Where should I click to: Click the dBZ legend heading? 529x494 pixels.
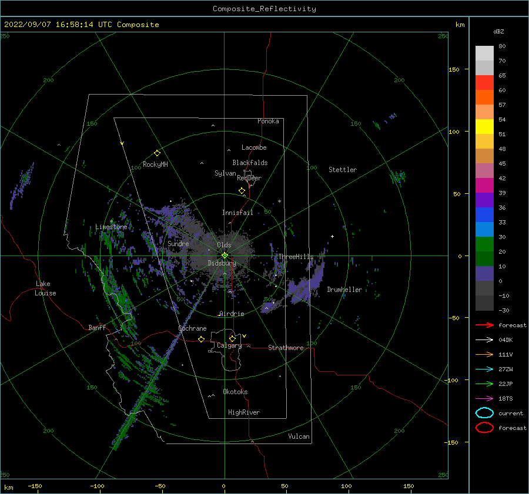(x=498, y=31)
